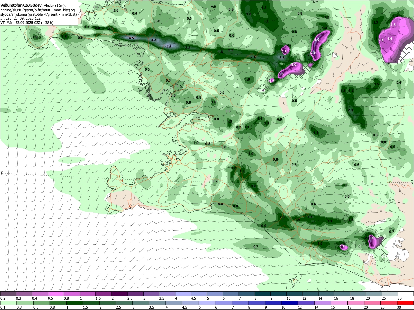Click the VT: Mán. 22.09.2025 02Z line
The image size is (414, 310).
pos(20,23)
